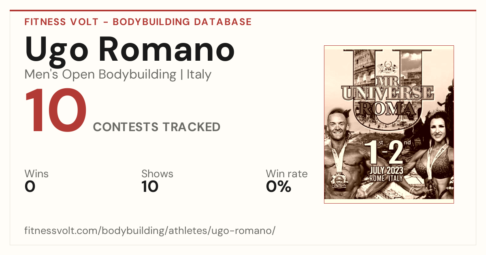Select the Shows stat label

(x=157, y=174)
